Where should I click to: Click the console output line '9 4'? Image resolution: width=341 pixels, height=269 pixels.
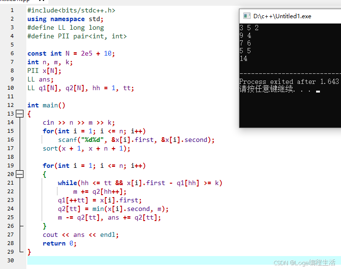coord(245,35)
